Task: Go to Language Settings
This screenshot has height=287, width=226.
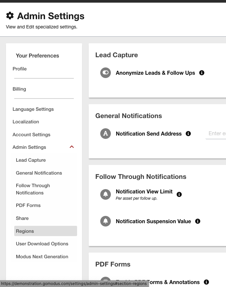Action: tap(33, 109)
